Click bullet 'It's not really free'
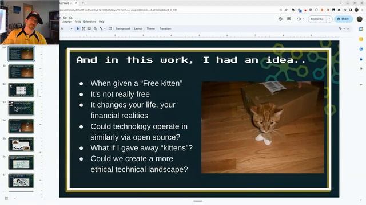 pyautogui.click(x=120, y=94)
